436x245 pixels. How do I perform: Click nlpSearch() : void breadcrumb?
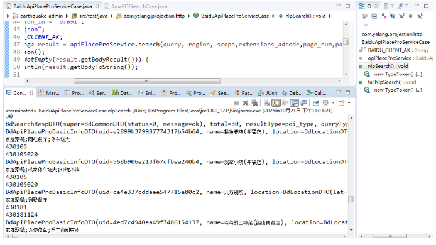click(x=302, y=16)
